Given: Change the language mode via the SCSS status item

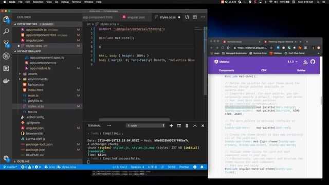Looking at the screenshot, I should pyautogui.click(x=171, y=167).
